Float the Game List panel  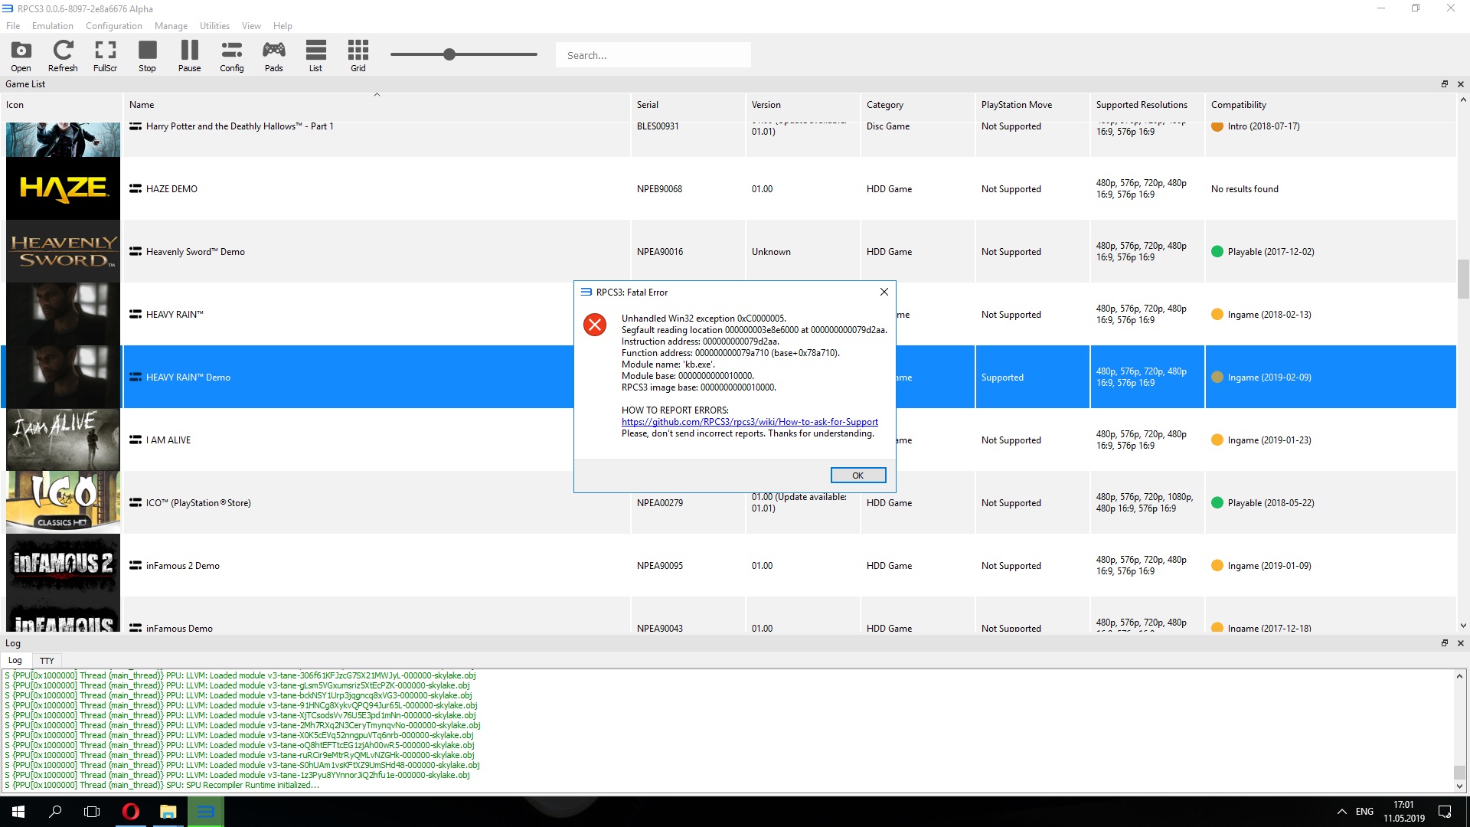click(x=1445, y=84)
